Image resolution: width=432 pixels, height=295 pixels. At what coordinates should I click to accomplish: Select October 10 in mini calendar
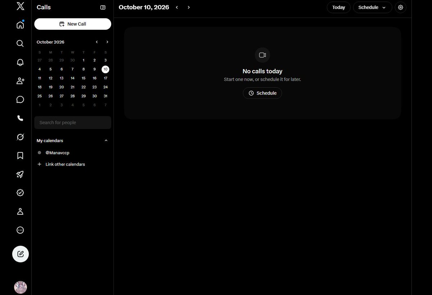click(x=105, y=69)
